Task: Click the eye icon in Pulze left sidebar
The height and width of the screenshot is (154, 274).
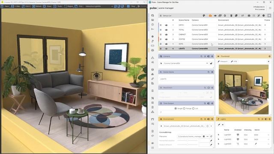Action: (152, 143)
